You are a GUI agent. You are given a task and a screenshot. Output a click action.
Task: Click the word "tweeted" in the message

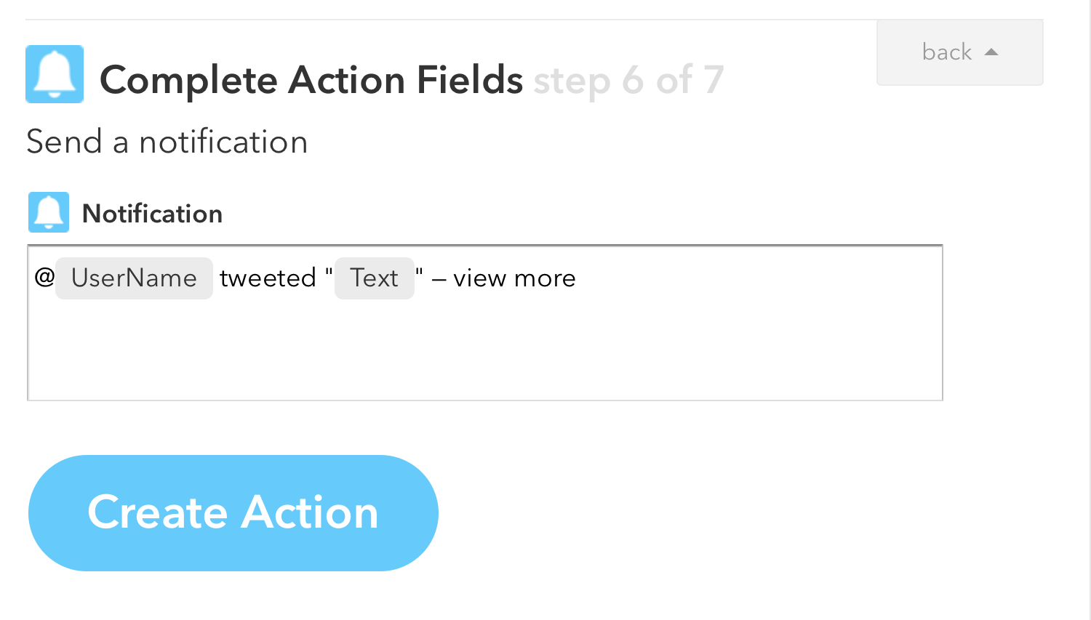tap(268, 278)
